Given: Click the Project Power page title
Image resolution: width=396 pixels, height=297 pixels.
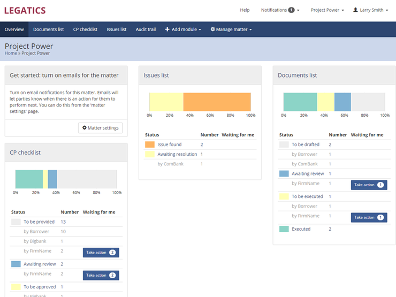Looking at the screenshot, I should pos(29,46).
